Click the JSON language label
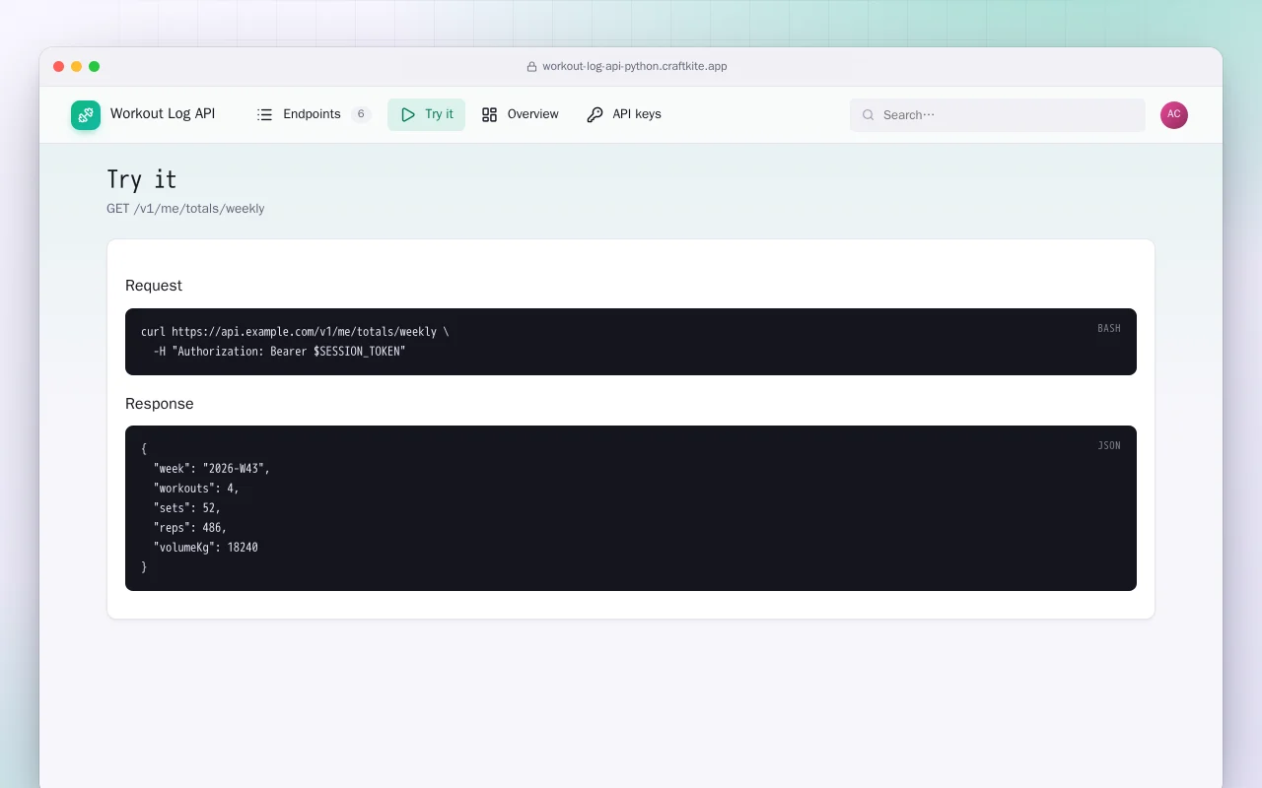The image size is (1262, 788). point(1109,446)
